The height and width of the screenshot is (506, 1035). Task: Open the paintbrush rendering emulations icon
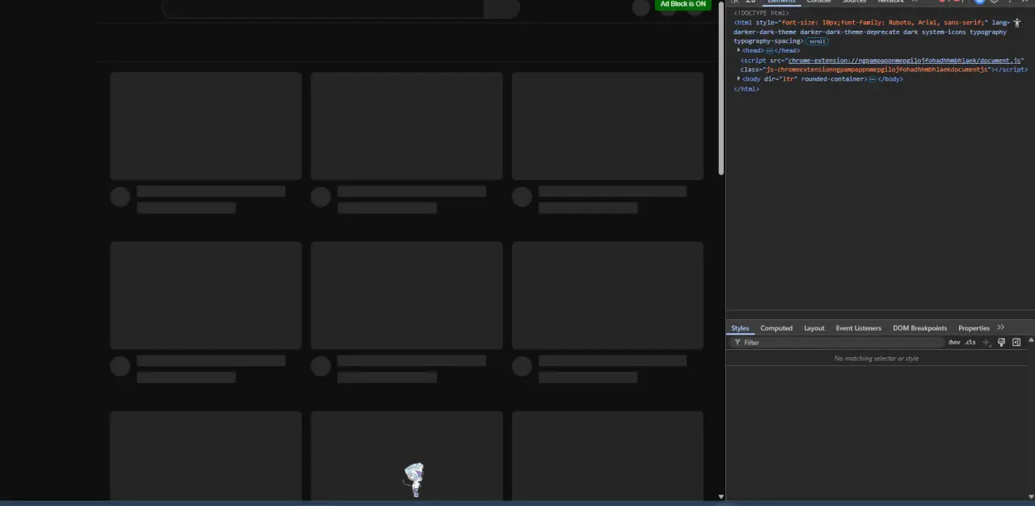(x=1001, y=343)
